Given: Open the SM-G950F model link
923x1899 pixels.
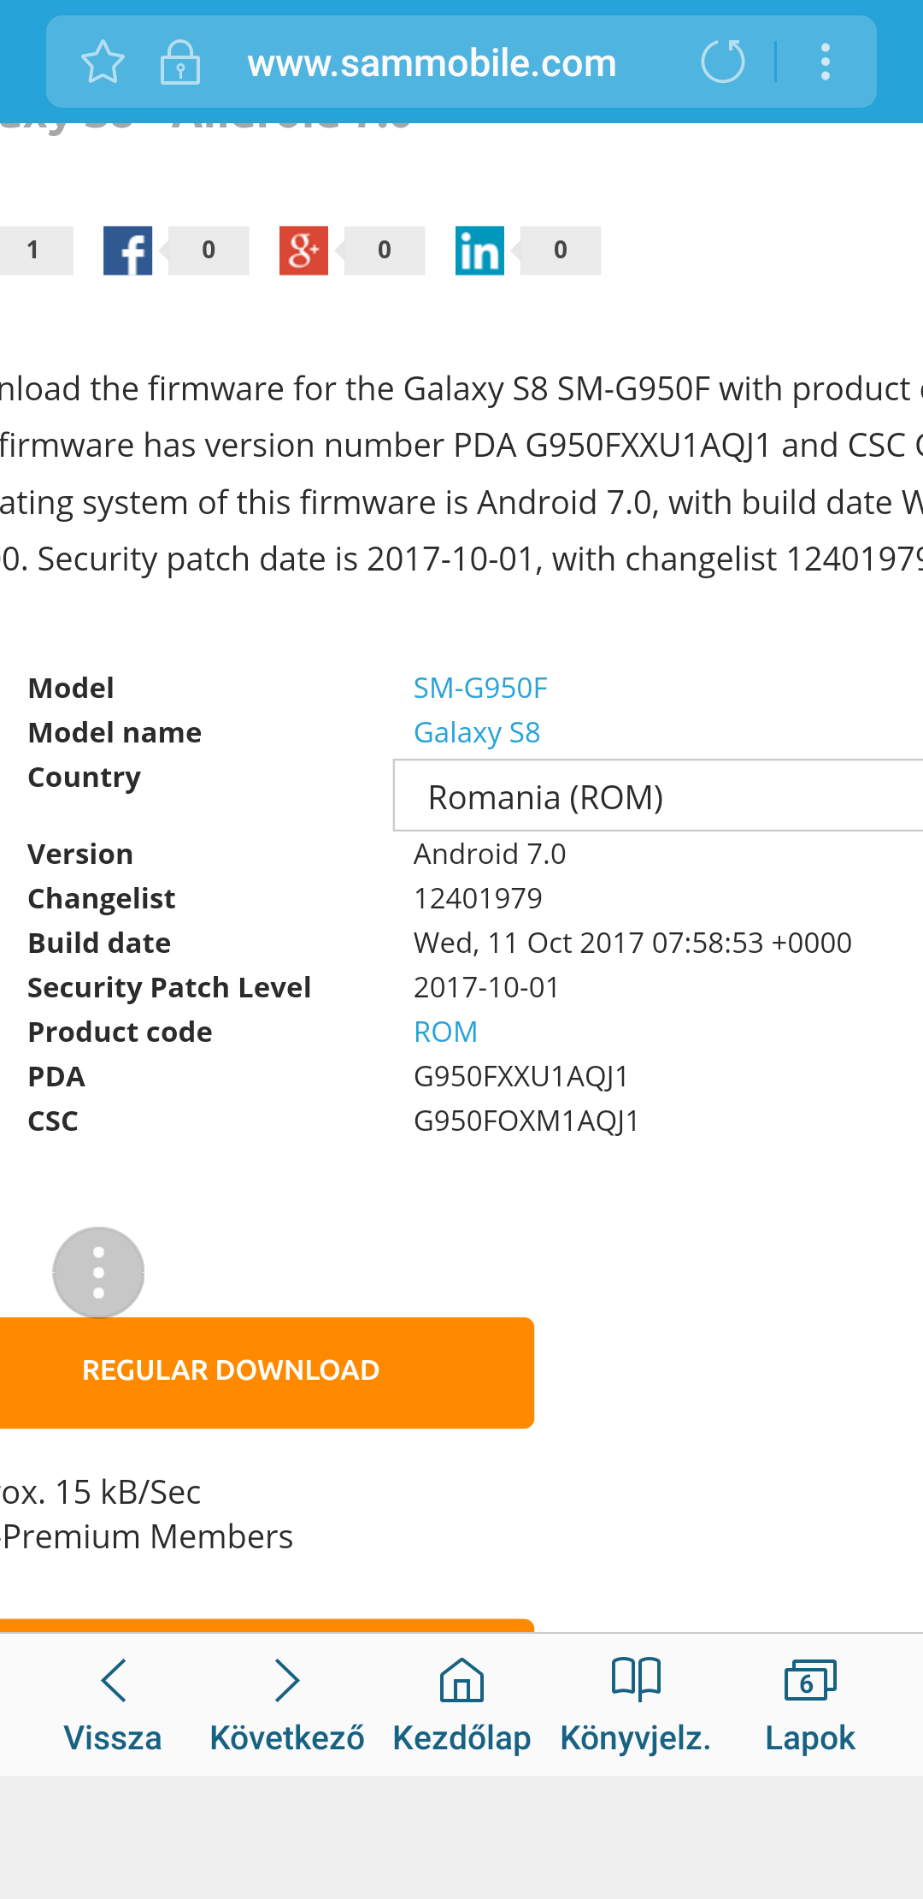Looking at the screenshot, I should 480,688.
